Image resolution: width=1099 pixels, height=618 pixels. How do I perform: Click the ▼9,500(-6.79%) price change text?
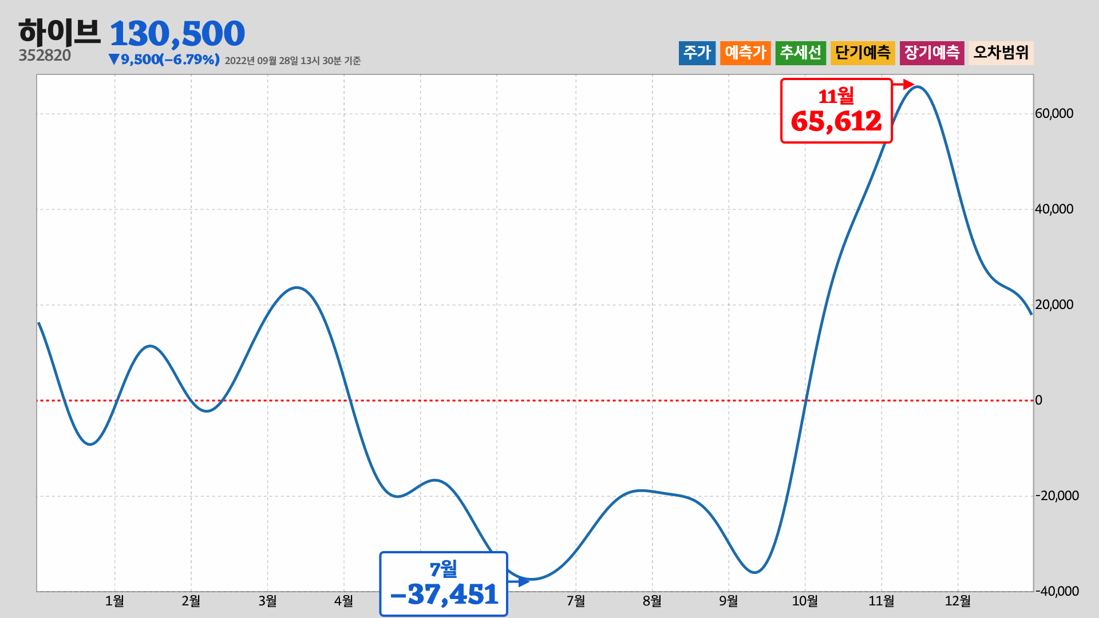pyautogui.click(x=164, y=60)
